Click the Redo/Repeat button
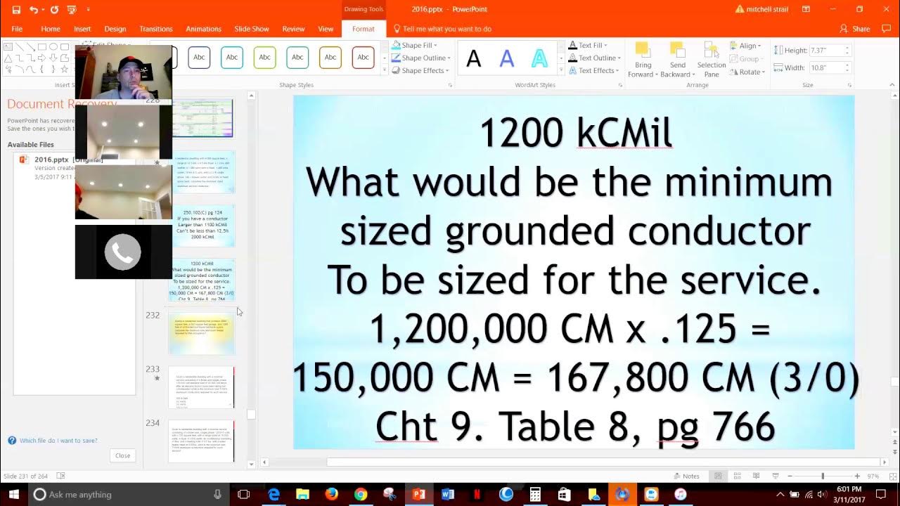 [54, 10]
